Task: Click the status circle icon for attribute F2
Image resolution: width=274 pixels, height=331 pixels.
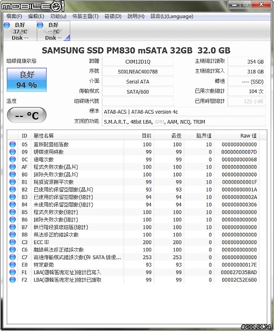Action: (x=12, y=280)
